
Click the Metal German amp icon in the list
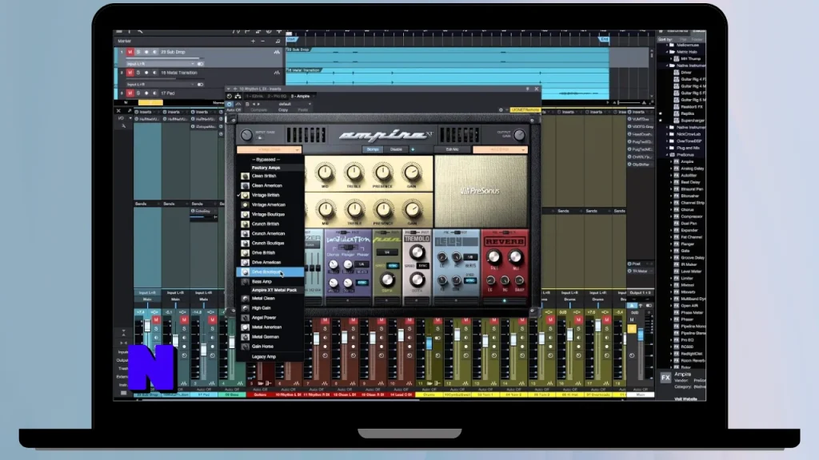(x=245, y=337)
